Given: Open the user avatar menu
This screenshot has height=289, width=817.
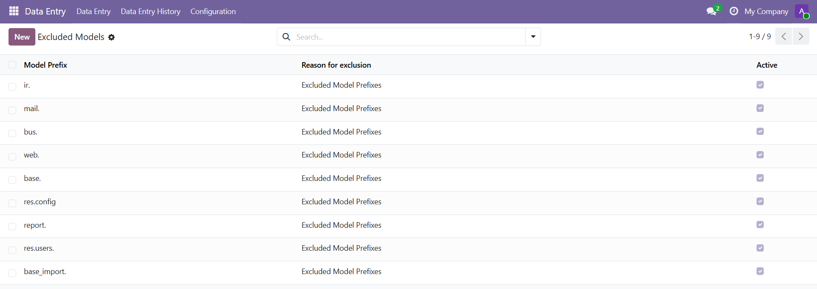Looking at the screenshot, I should click(x=801, y=11).
